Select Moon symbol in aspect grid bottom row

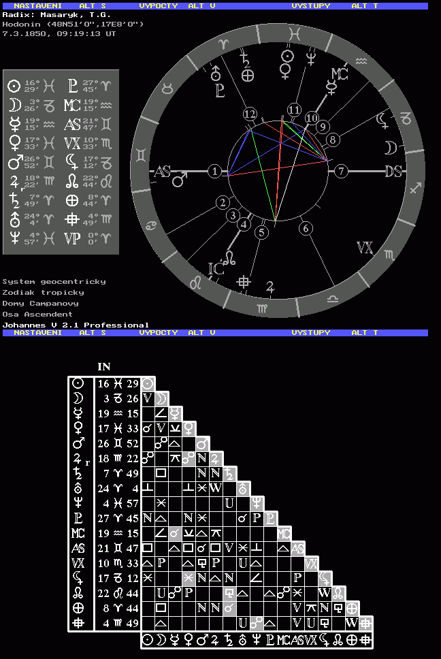pos(161,640)
